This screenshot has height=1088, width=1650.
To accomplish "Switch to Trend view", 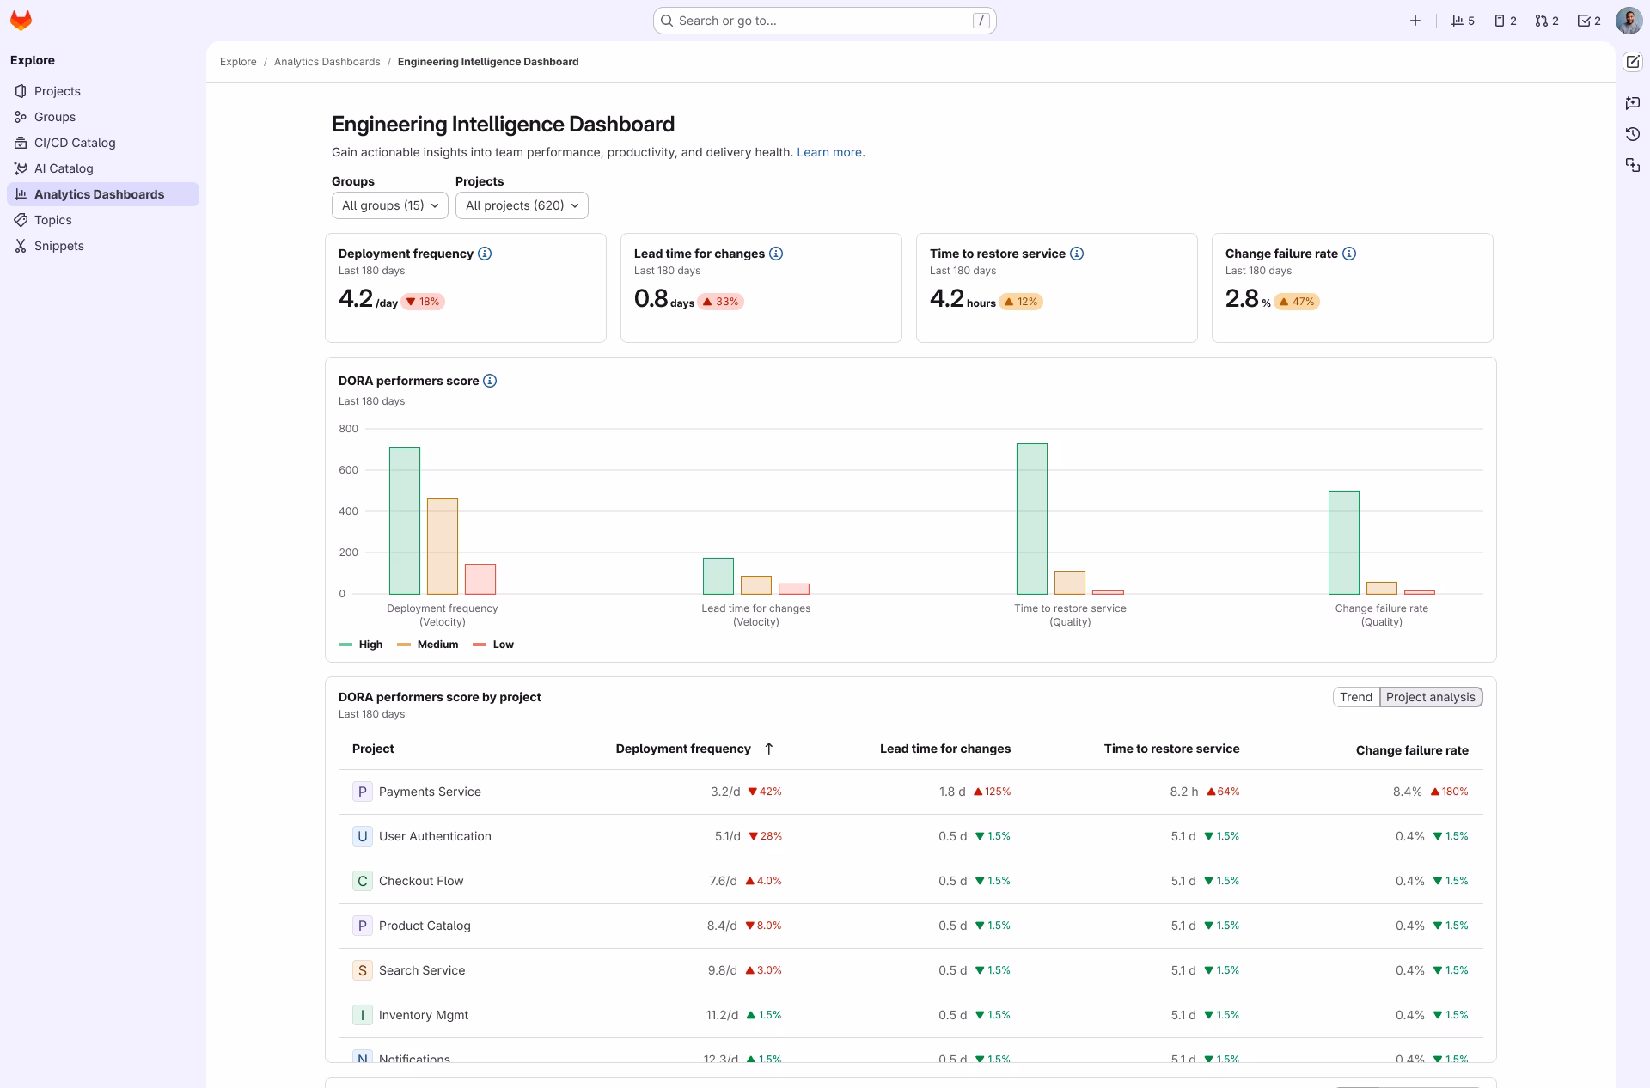I will (x=1356, y=697).
